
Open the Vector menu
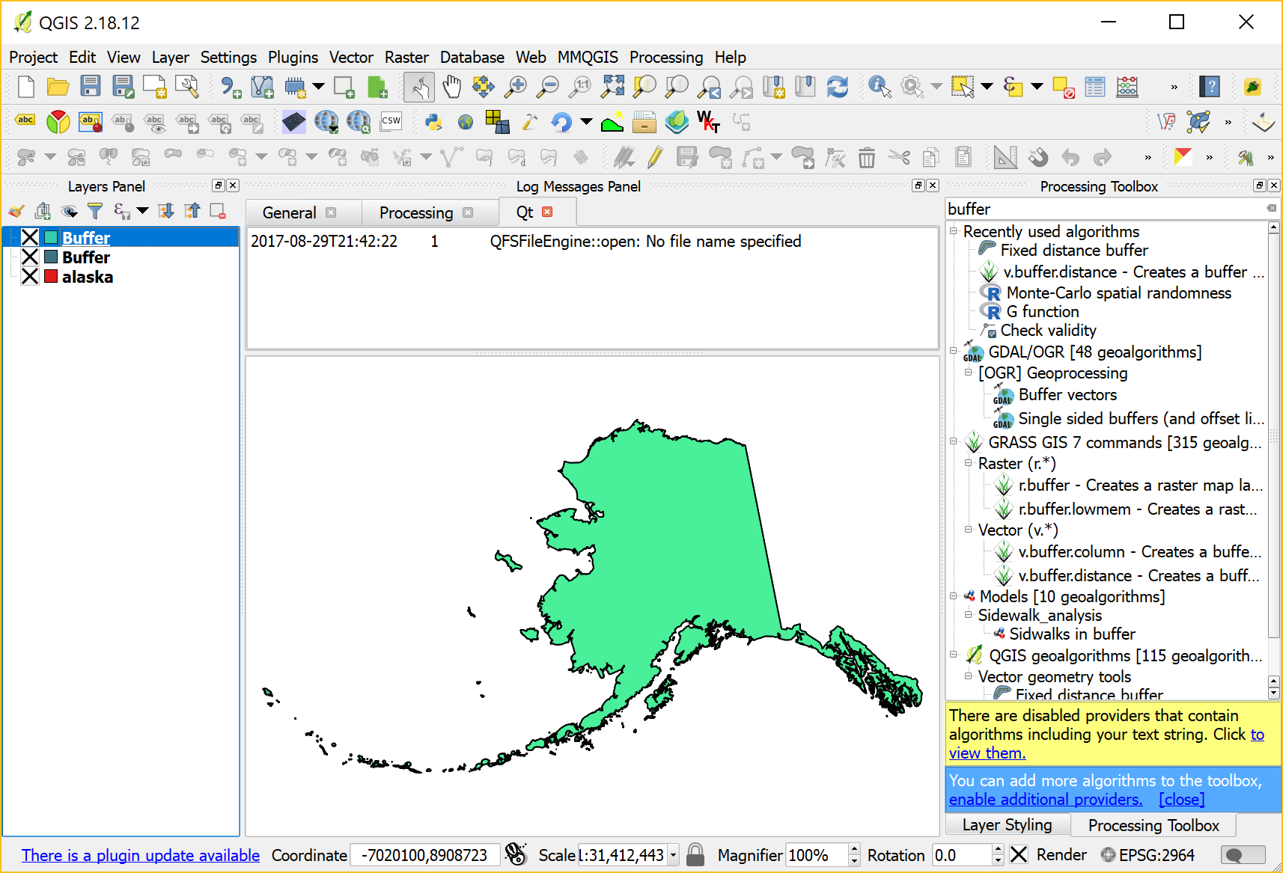point(350,58)
